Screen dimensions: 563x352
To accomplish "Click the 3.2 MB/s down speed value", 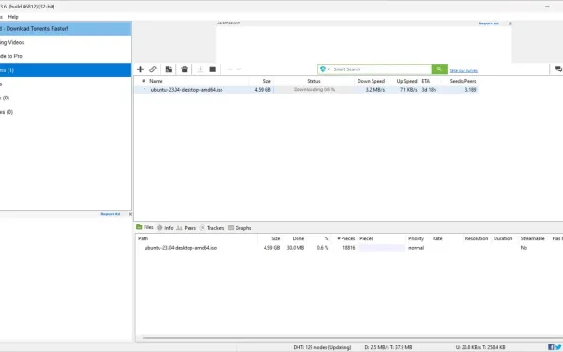I will pyautogui.click(x=374, y=90).
